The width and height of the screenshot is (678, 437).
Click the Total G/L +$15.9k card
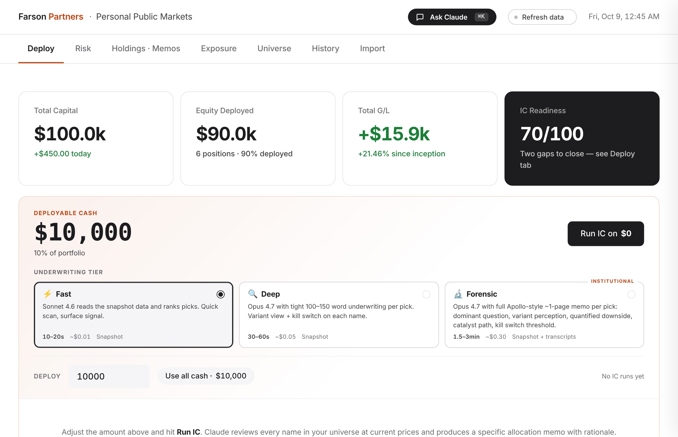[x=420, y=139]
